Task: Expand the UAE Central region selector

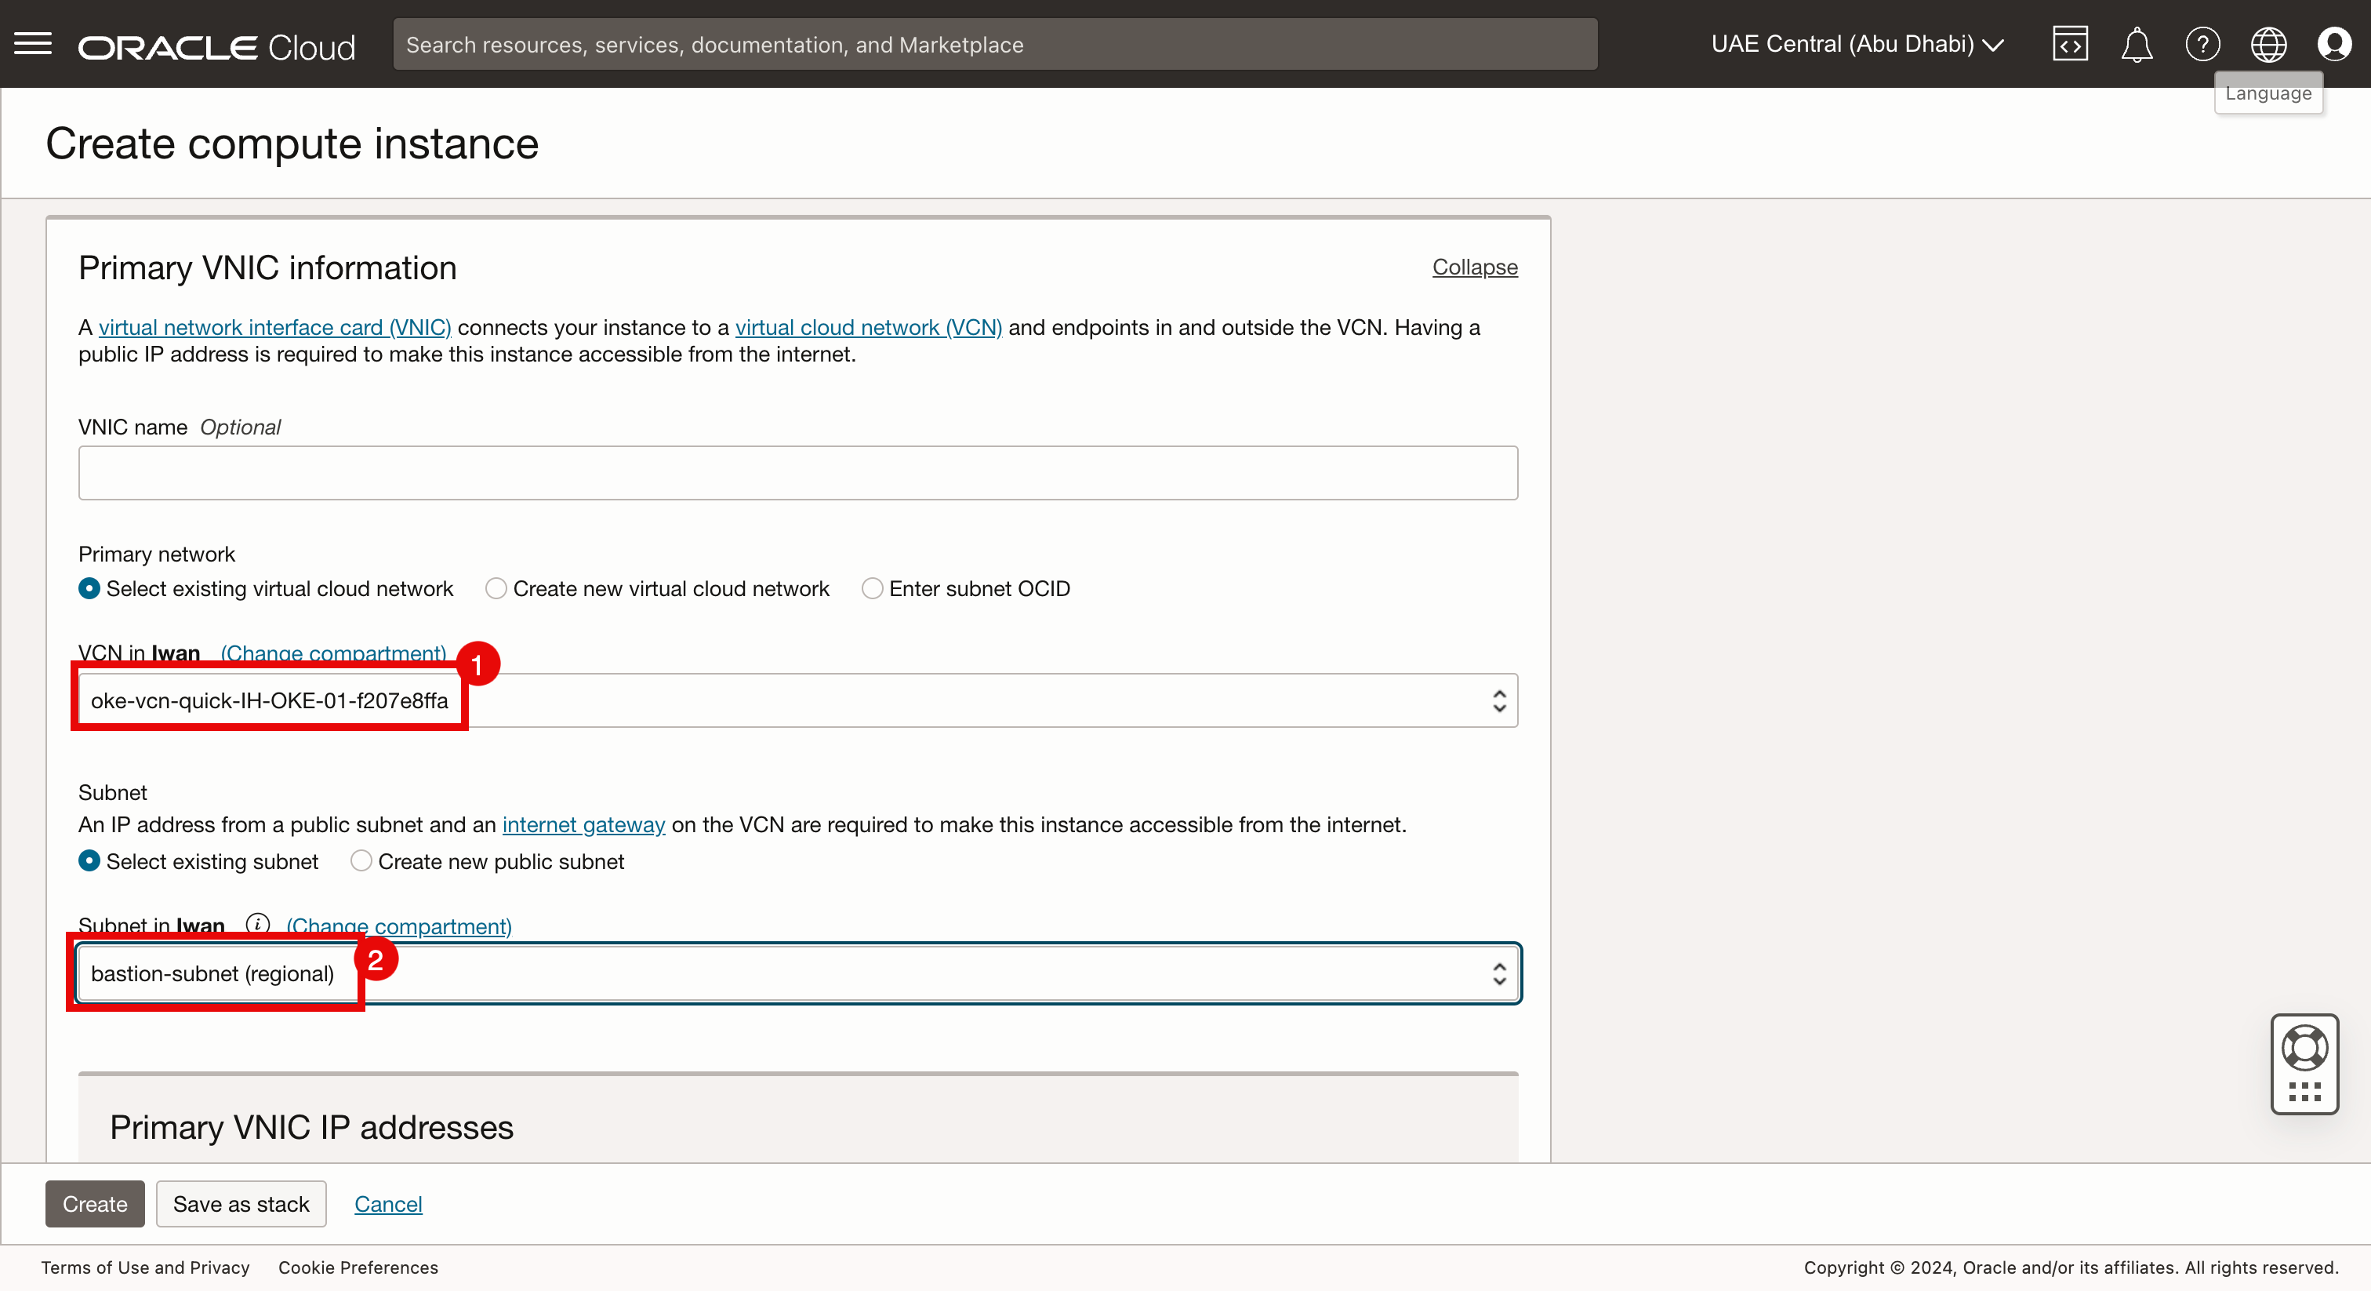Action: (x=1857, y=43)
